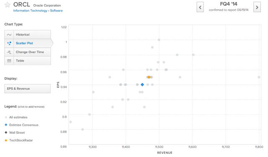Go to previous quarter with left arrow
This screenshot has height=157, width=268.
200,7
